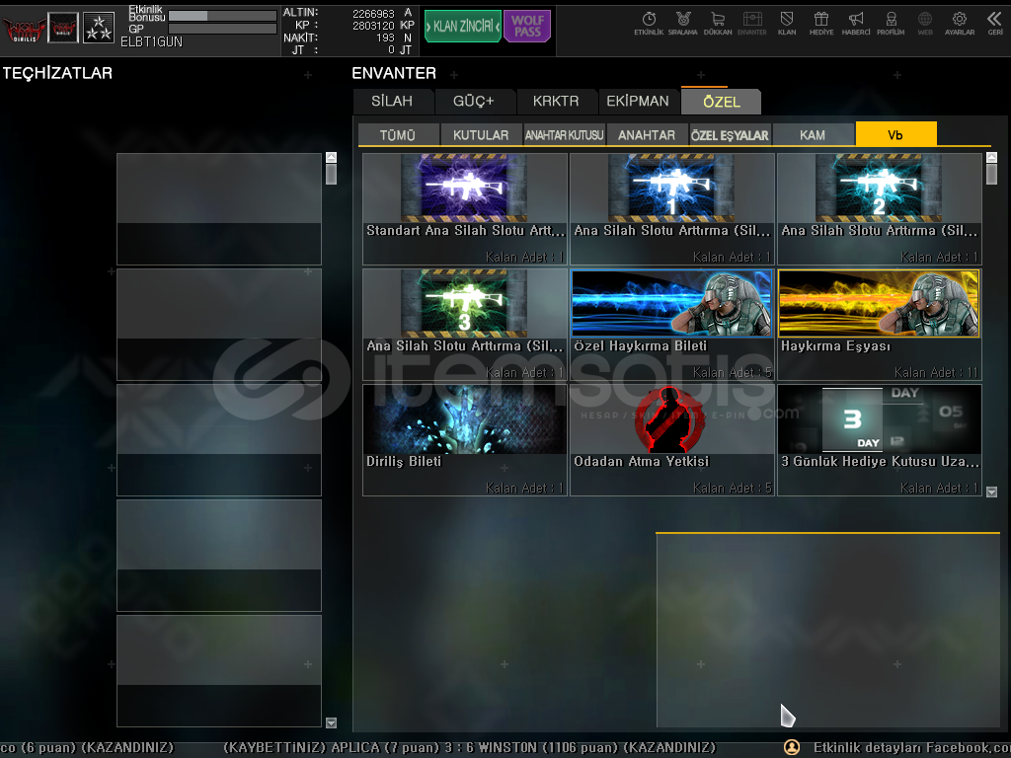Click the Wolf Pass button
The image size is (1011, 758).
(x=527, y=27)
